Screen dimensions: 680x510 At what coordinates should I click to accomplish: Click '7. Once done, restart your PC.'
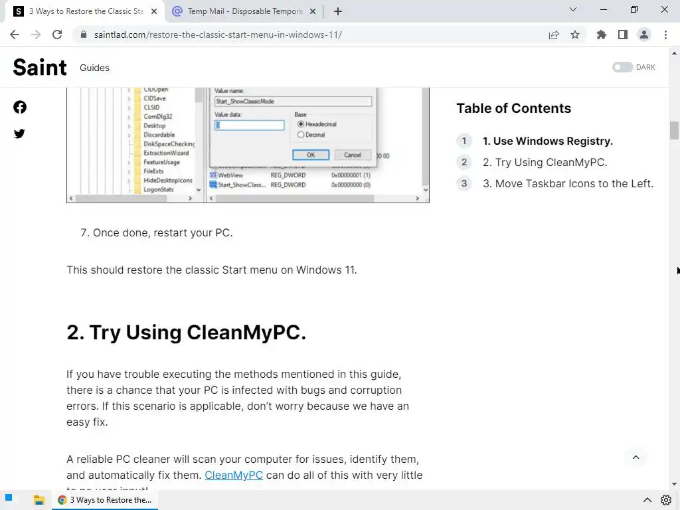[157, 232]
